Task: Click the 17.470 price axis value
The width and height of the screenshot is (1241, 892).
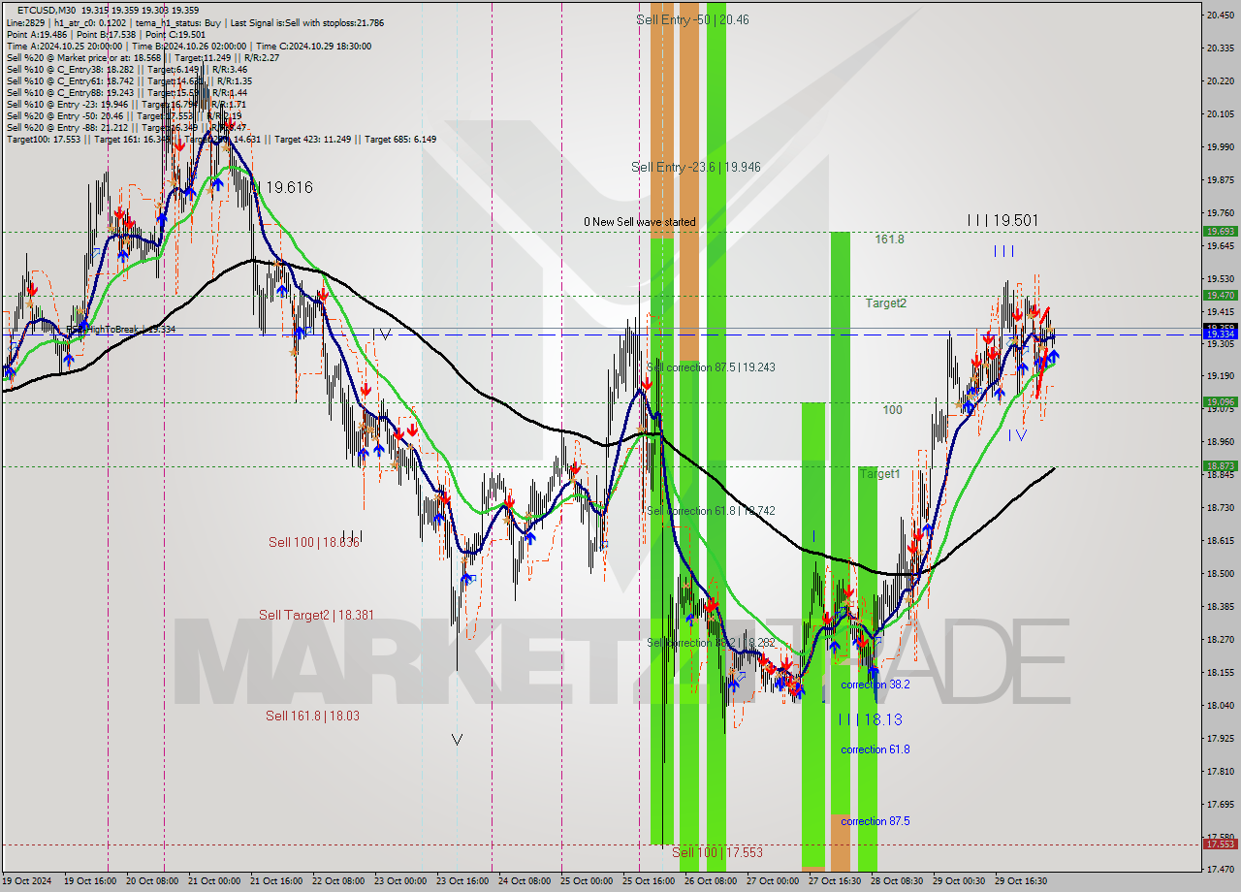Action: coord(1219,870)
